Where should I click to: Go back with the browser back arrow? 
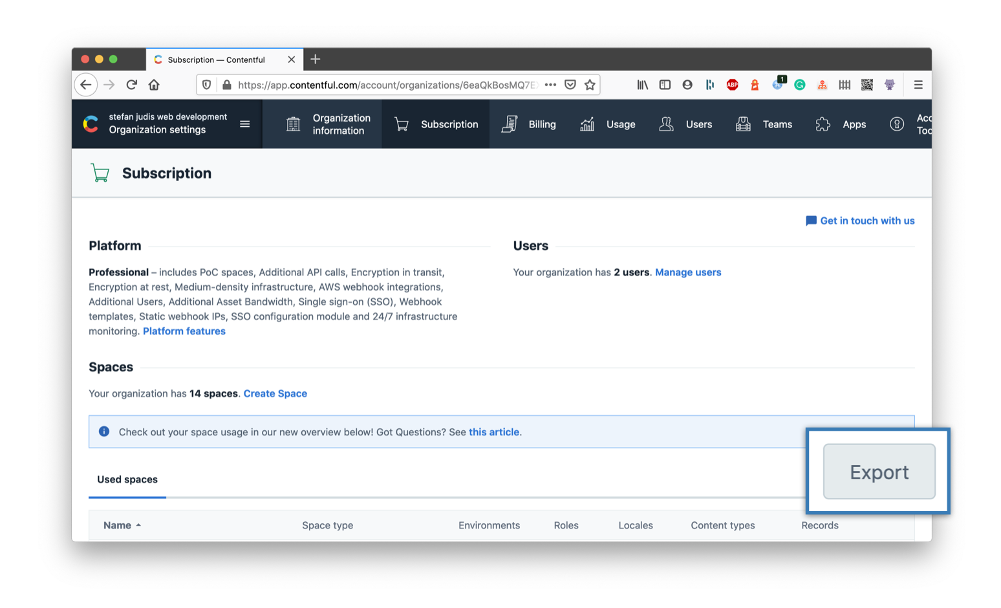(x=86, y=85)
